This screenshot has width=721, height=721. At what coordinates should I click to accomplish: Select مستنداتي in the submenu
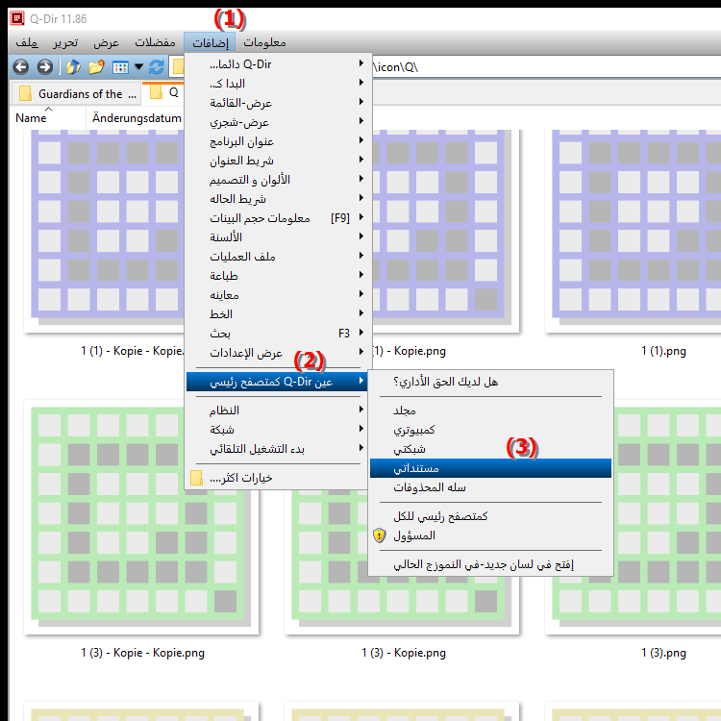(x=490, y=468)
